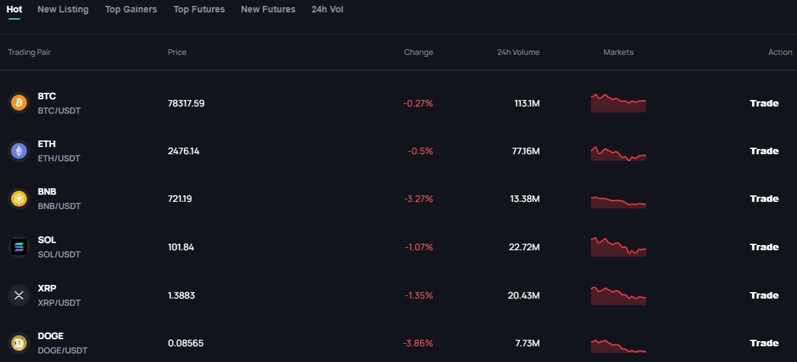
Task: Click the XRP/USDT pair label
Action: pos(59,303)
